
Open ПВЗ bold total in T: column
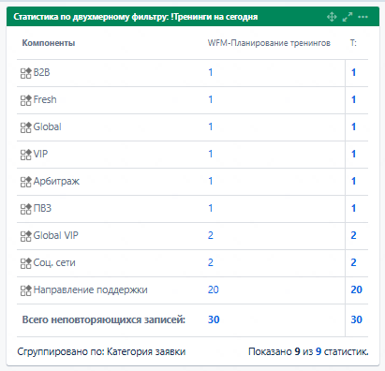[x=353, y=208]
